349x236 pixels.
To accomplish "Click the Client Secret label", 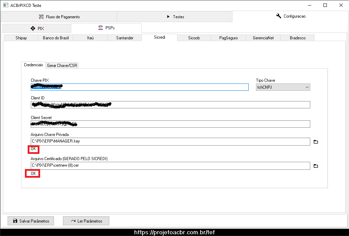I will 41,118.
